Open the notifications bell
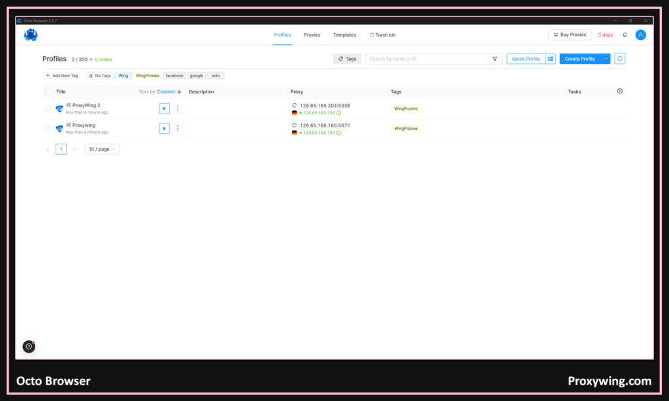The image size is (669, 401). coord(625,35)
